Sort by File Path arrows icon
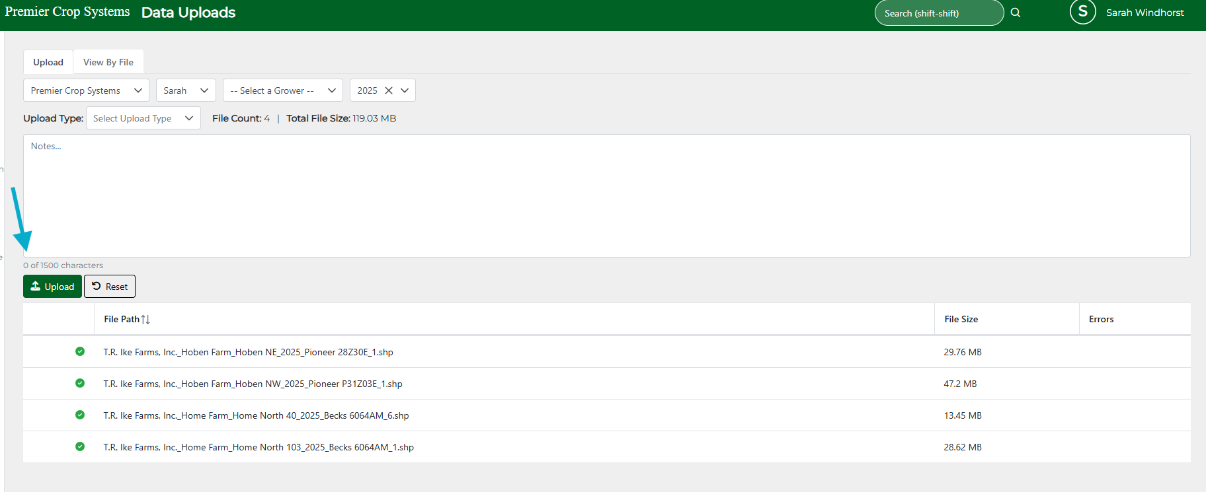This screenshot has height=492, width=1206. pos(145,320)
